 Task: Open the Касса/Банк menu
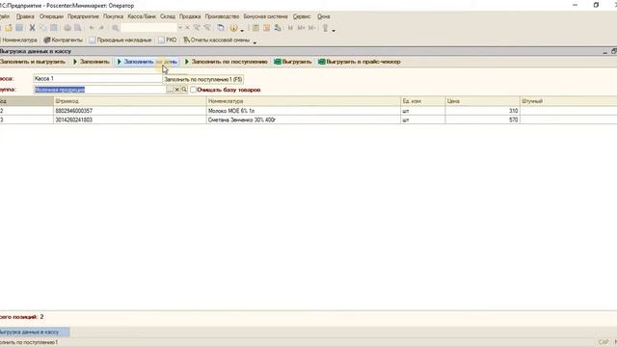(x=142, y=16)
